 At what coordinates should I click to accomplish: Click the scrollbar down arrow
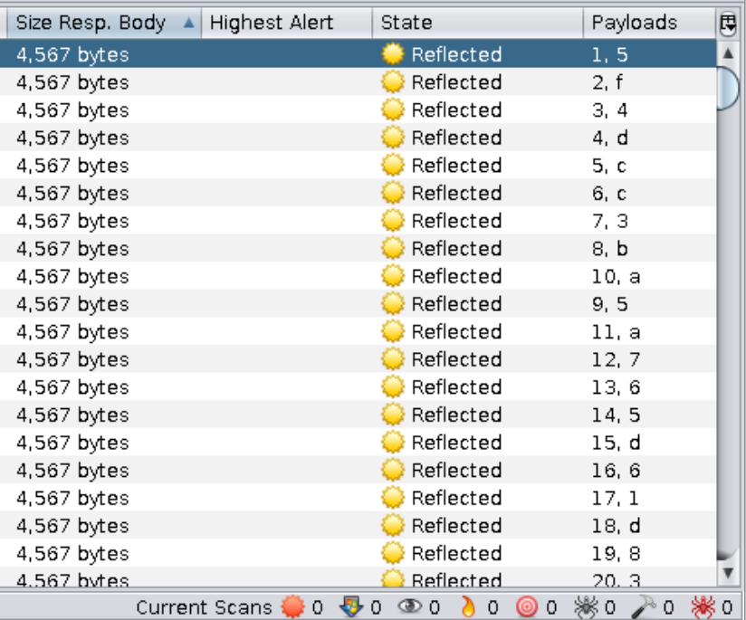pos(728,573)
